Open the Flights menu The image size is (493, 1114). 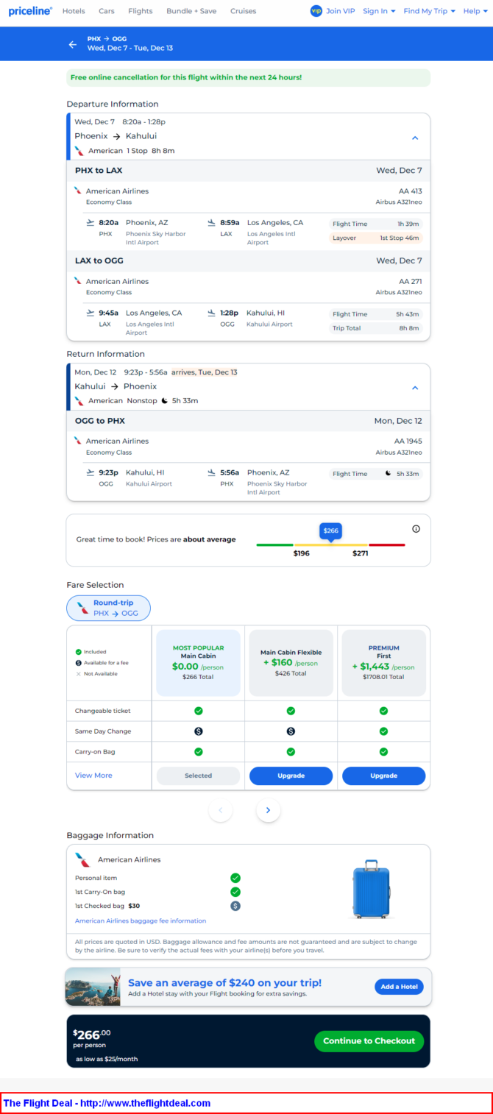click(x=141, y=11)
